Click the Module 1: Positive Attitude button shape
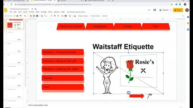This screenshot has width=193, height=108. click(63, 52)
